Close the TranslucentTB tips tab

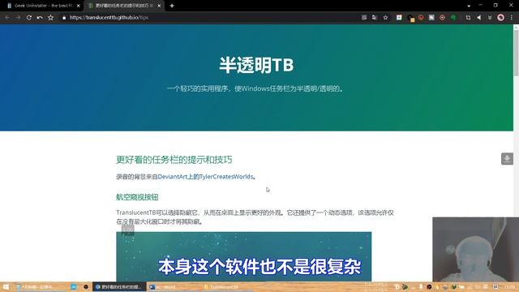(x=159, y=6)
